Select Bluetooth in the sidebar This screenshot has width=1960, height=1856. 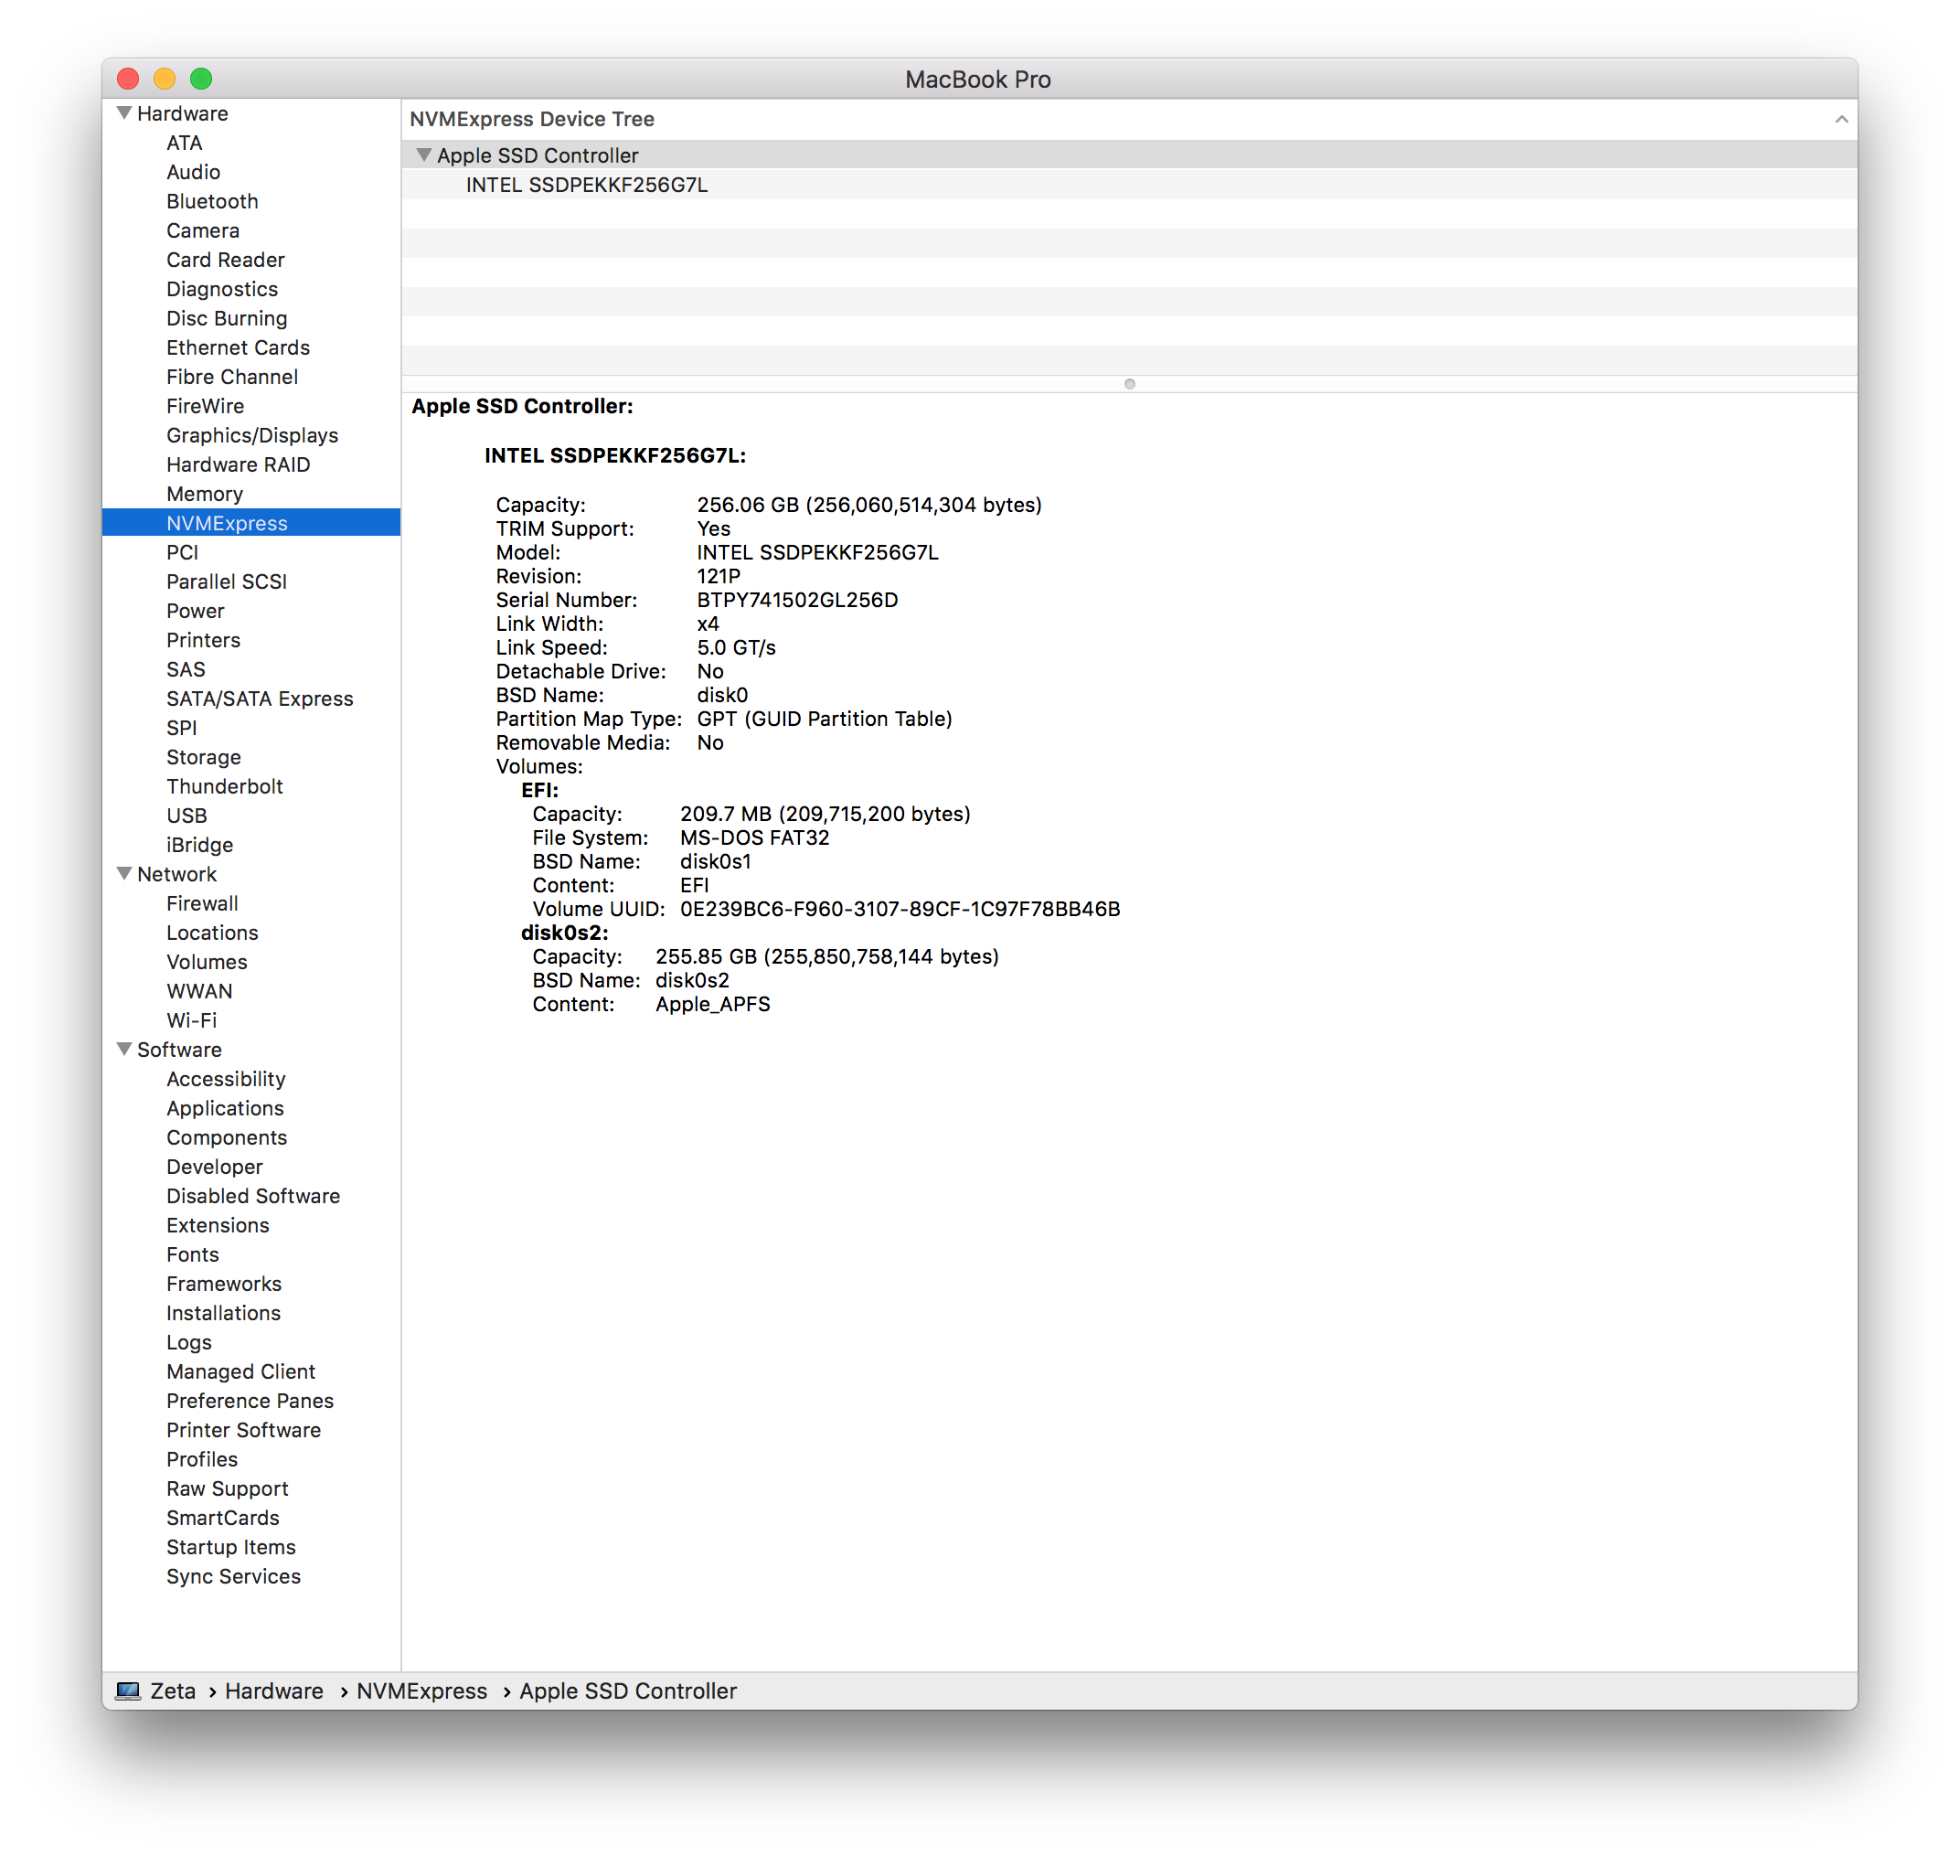pos(212,201)
